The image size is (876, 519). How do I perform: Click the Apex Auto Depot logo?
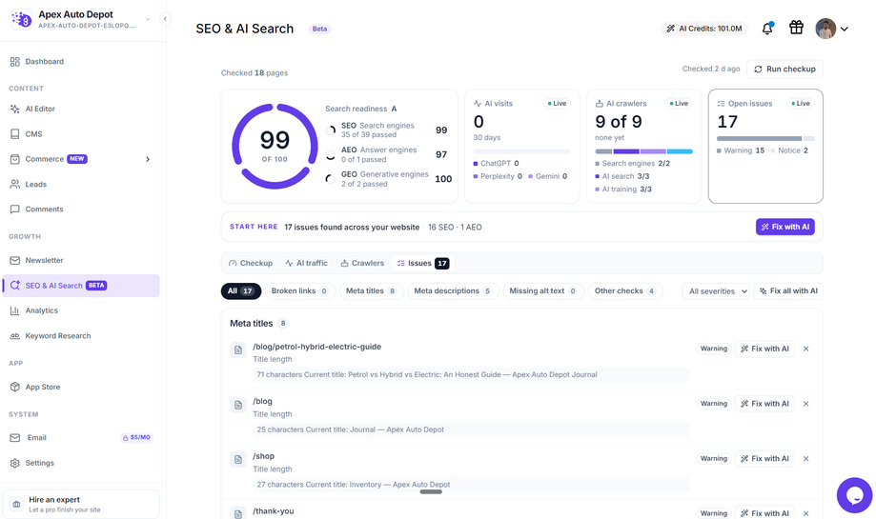[x=21, y=20]
